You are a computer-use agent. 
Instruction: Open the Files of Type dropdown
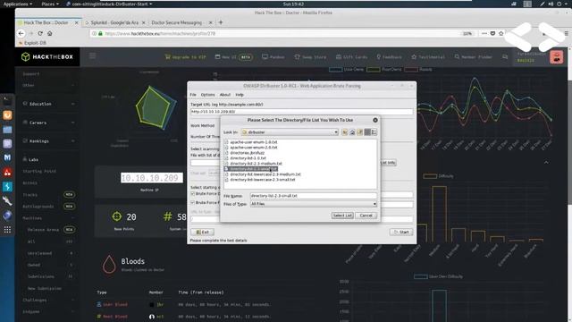click(x=314, y=204)
